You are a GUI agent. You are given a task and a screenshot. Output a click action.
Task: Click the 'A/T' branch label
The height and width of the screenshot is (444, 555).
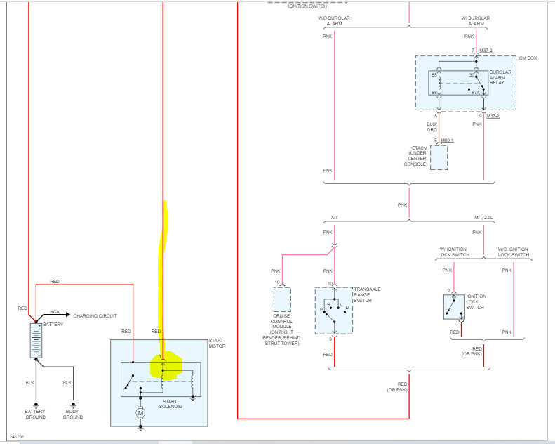335,218
